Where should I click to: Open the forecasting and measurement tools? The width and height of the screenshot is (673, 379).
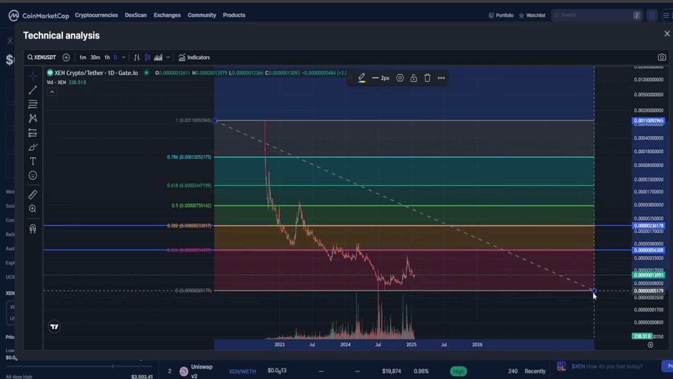click(x=33, y=133)
